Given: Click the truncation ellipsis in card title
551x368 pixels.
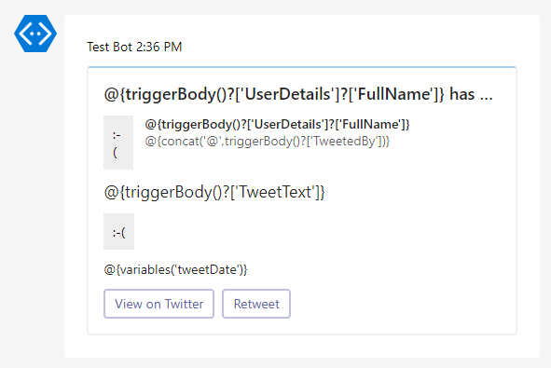Looking at the screenshot, I should coord(487,98).
